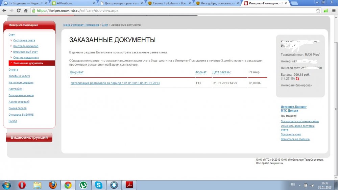Open На полном доверии sidebar link
This screenshot has width=338, height=190.
pos(21,82)
